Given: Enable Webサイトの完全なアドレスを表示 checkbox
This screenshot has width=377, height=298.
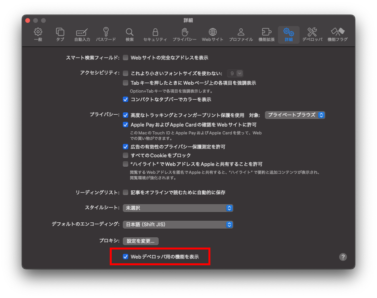Looking at the screenshot, I should coord(126,58).
